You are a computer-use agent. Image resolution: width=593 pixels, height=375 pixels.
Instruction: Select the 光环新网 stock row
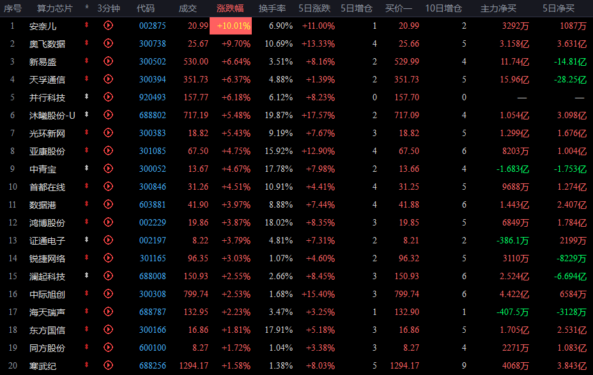point(47,133)
